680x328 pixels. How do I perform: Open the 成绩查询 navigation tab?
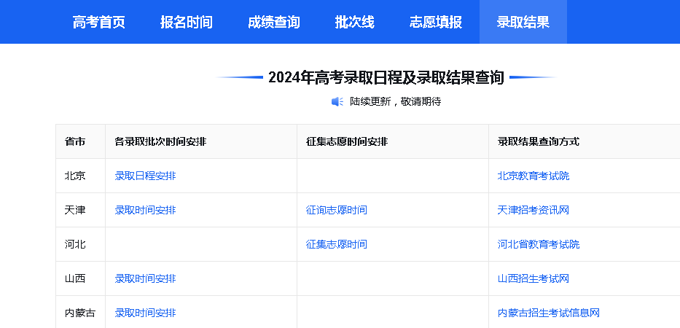[274, 22]
